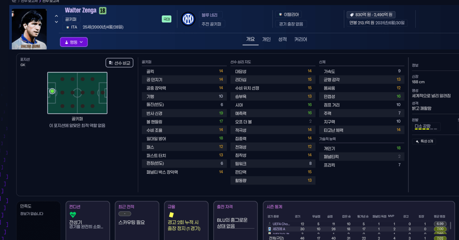Click the 스카우팅 필요 scouting needed text
The height and width of the screenshot is (240, 459).
132,222
